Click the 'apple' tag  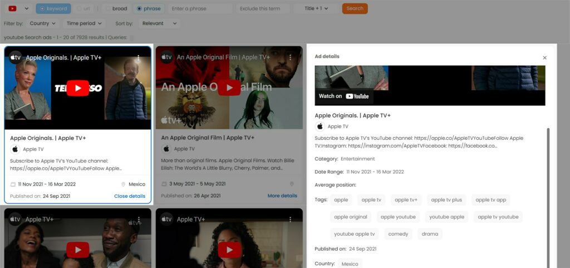pos(341,199)
